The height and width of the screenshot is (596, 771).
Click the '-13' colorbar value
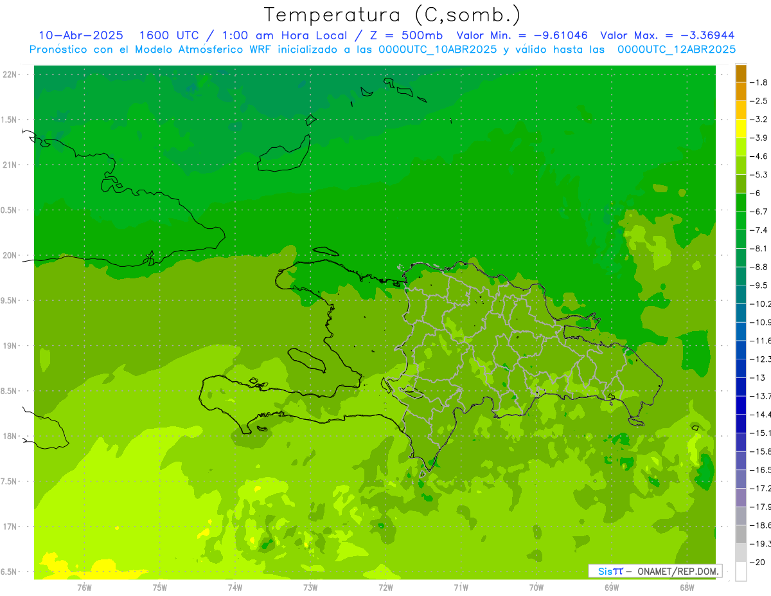click(x=758, y=377)
